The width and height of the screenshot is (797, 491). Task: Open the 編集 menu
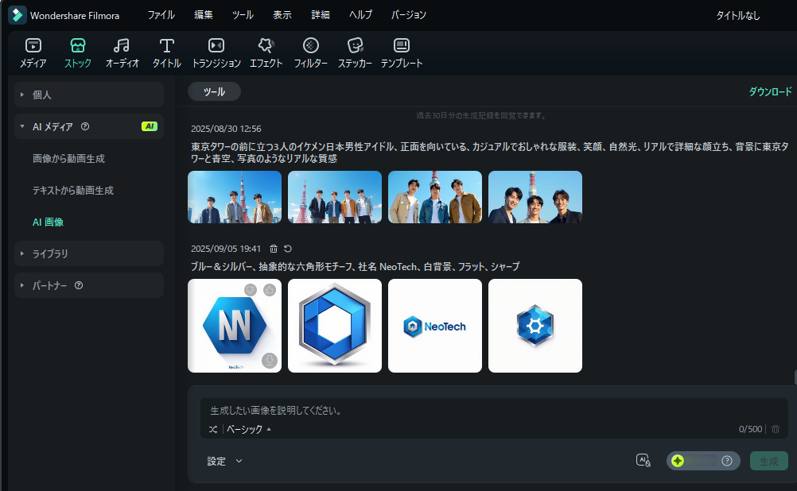coord(204,15)
